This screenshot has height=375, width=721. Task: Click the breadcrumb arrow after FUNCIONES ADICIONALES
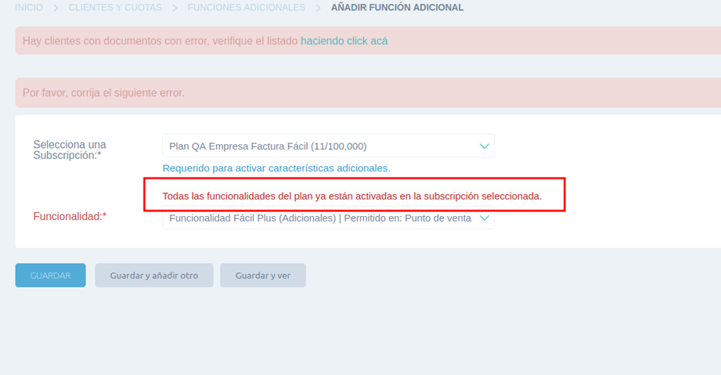tap(318, 8)
